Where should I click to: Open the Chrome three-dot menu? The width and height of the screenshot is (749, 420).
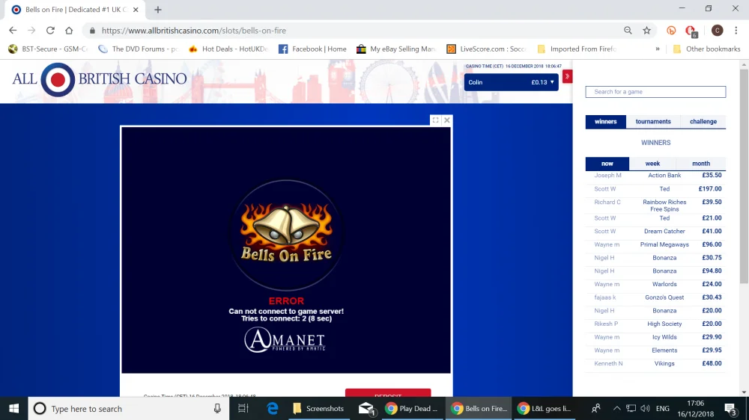[x=736, y=30]
